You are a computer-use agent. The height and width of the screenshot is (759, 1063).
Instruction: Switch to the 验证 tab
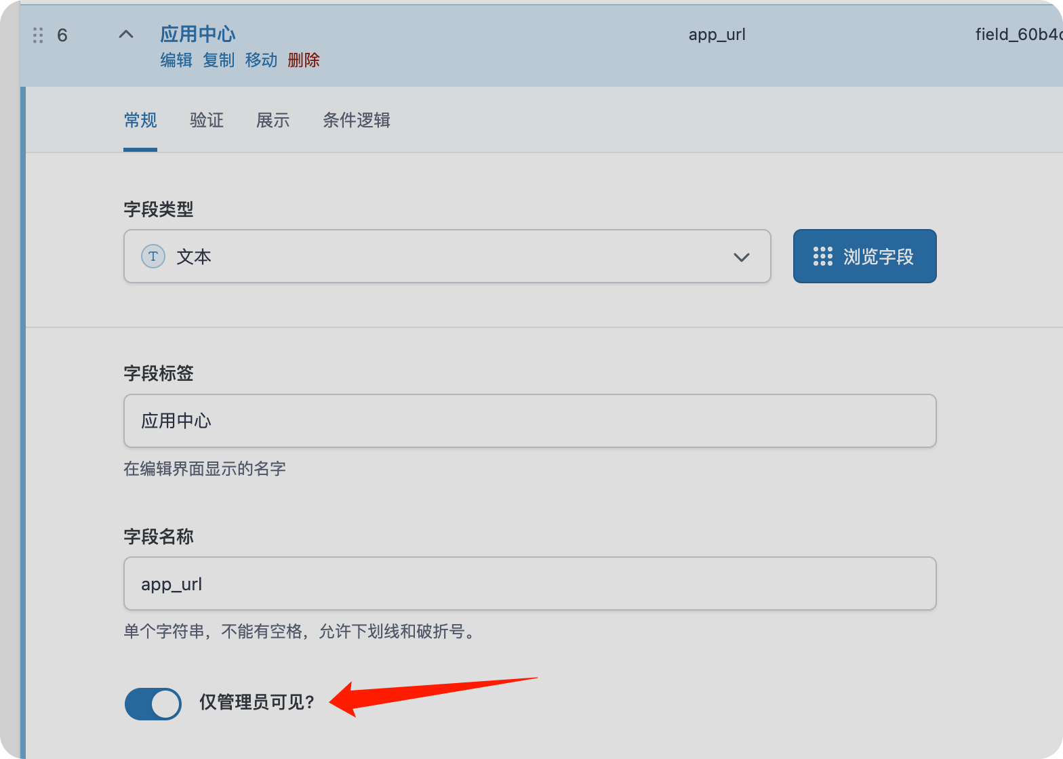(207, 121)
